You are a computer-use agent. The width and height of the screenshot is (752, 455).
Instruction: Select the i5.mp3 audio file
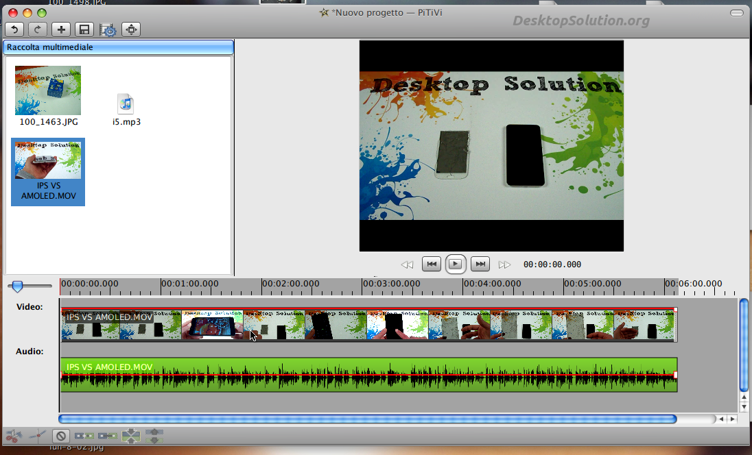[x=126, y=103]
